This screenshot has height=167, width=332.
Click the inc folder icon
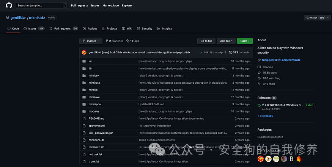click(84, 61)
